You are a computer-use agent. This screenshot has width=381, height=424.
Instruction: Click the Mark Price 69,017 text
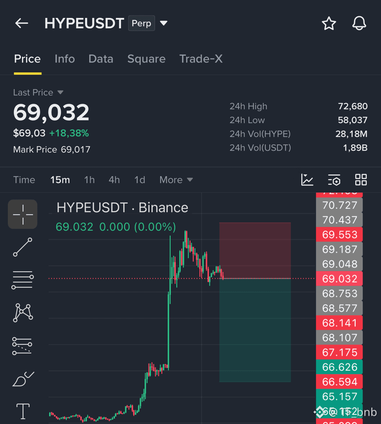tap(52, 150)
